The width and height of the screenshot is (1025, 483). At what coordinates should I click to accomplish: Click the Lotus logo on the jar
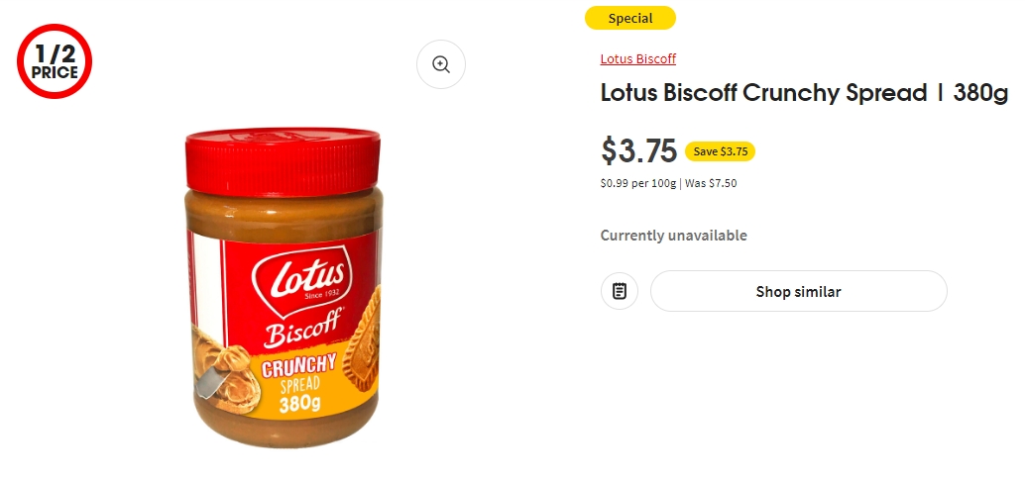[302, 277]
